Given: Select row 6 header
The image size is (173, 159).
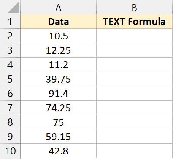Looking at the screenshot, I should [x=10, y=94].
